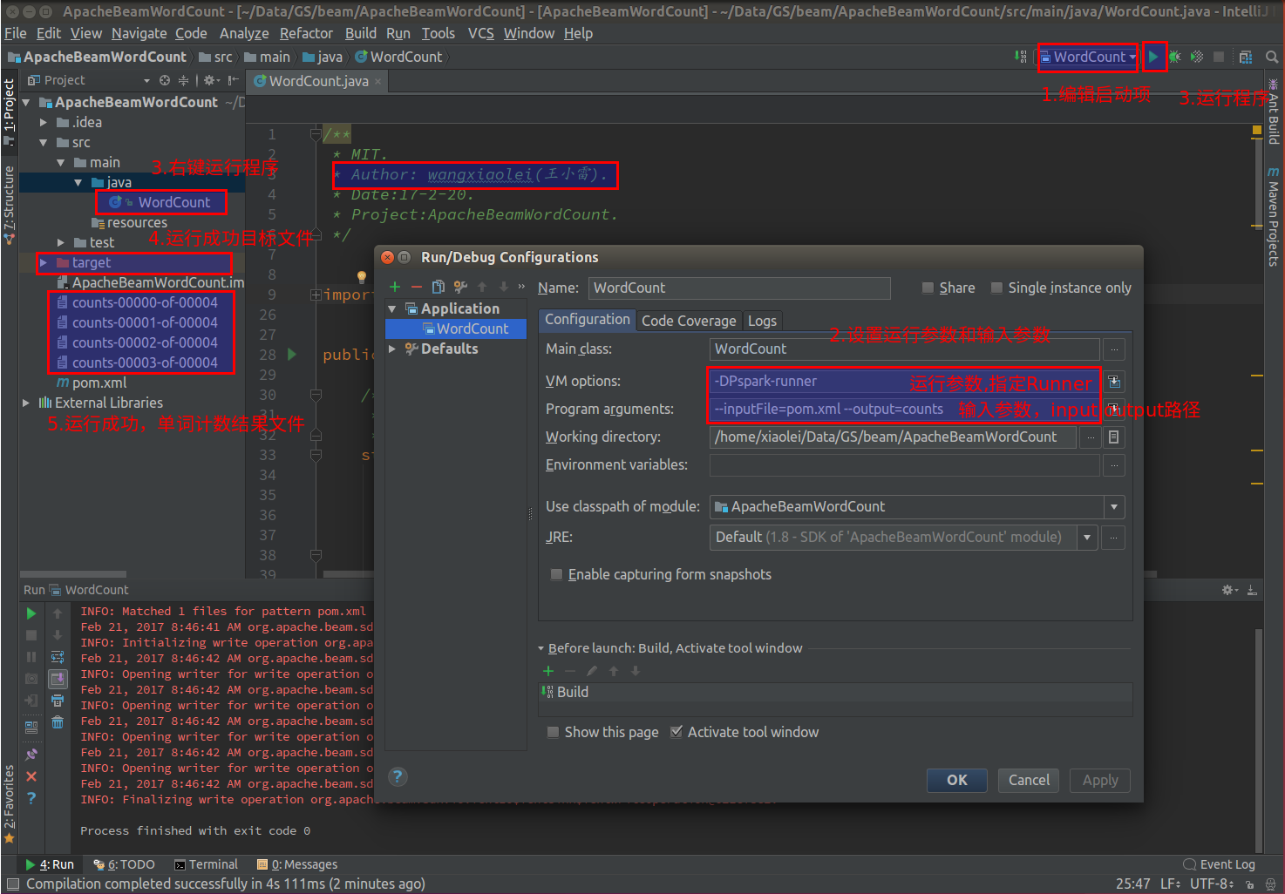The height and width of the screenshot is (894, 1285).
Task: Pin the Run tab
Action: click(x=31, y=754)
